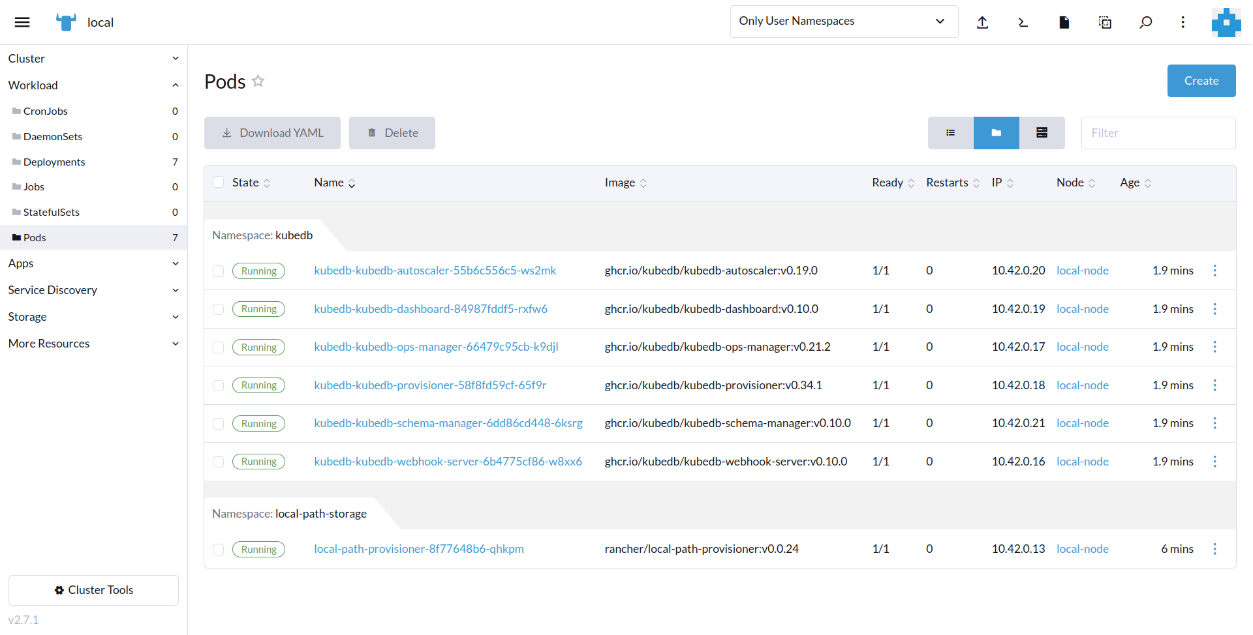Click the Download KubeConfig file icon
Viewport: 1253px width, 635px height.
[1064, 22]
